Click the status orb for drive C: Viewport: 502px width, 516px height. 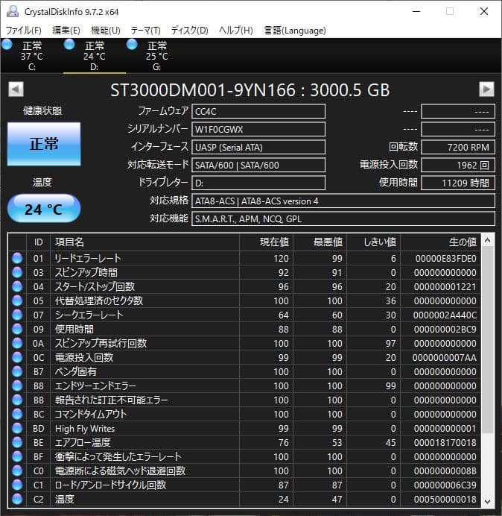coord(7,44)
